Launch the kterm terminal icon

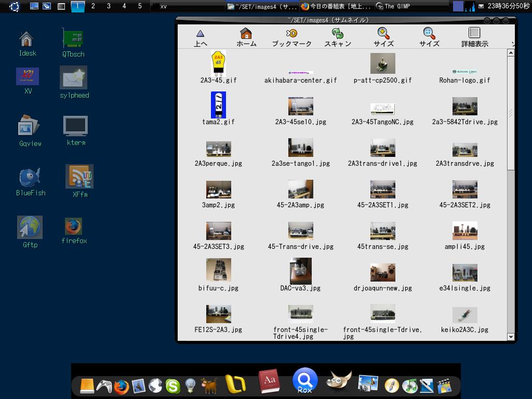point(75,125)
